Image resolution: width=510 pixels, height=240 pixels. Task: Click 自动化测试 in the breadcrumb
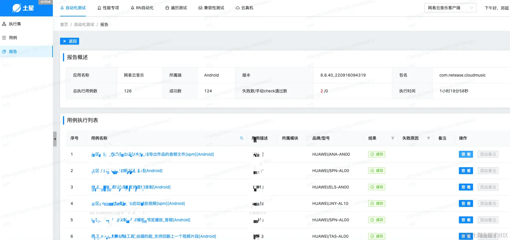click(x=84, y=24)
